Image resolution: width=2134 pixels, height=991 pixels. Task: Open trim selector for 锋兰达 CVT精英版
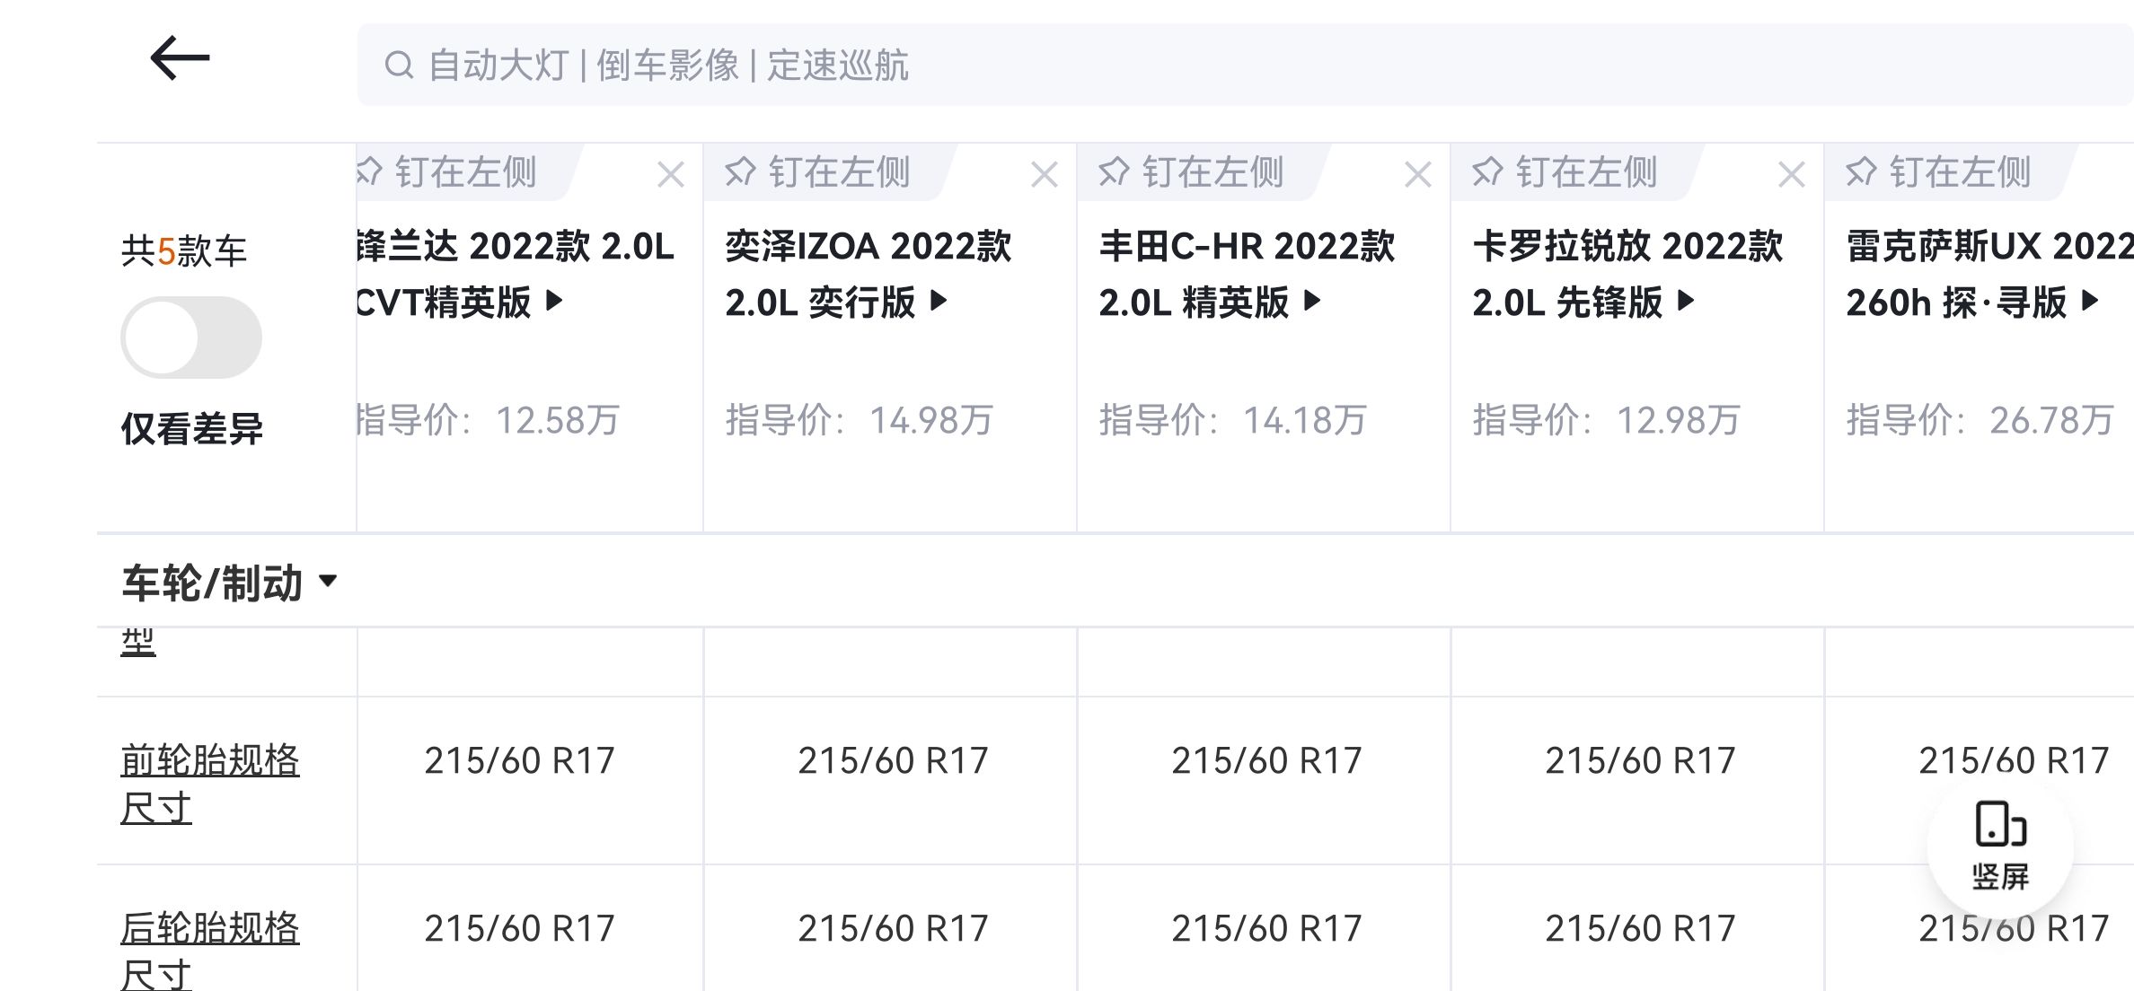point(555,302)
